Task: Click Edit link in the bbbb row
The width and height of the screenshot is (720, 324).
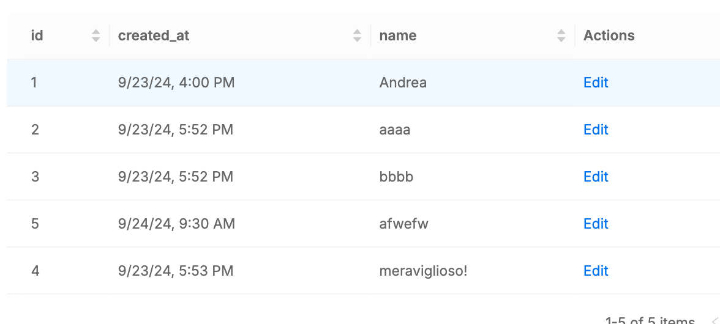Action: point(595,177)
